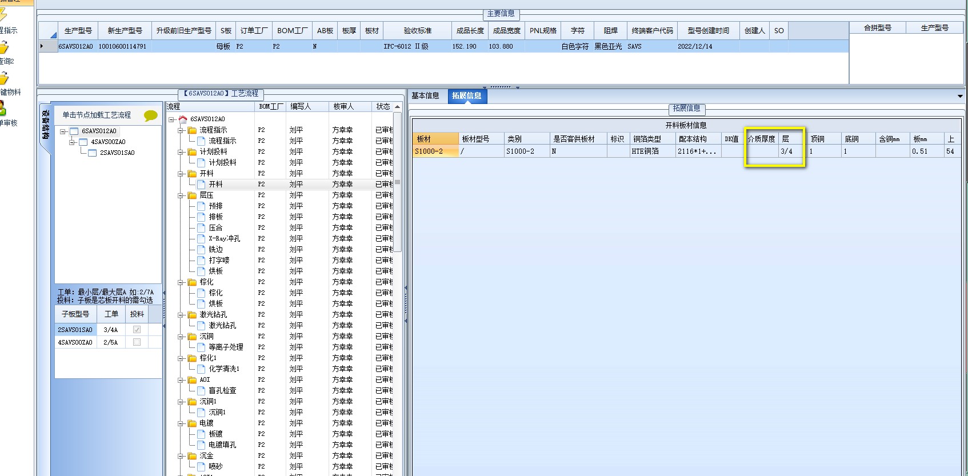
Task: Select the 板镀 step in flow tree
Action: (x=216, y=434)
